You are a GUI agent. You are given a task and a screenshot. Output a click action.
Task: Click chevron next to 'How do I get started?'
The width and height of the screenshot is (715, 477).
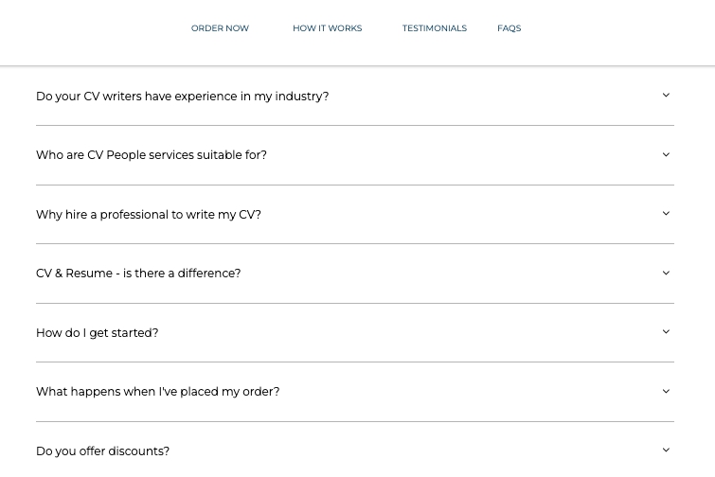[666, 331]
